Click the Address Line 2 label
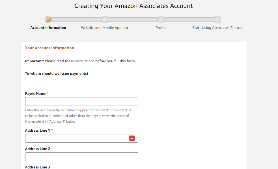This screenshot has height=169, width=278. [x=38, y=149]
